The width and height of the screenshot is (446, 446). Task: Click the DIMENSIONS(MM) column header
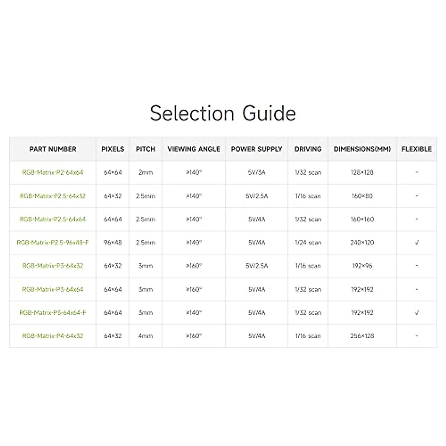coord(362,149)
